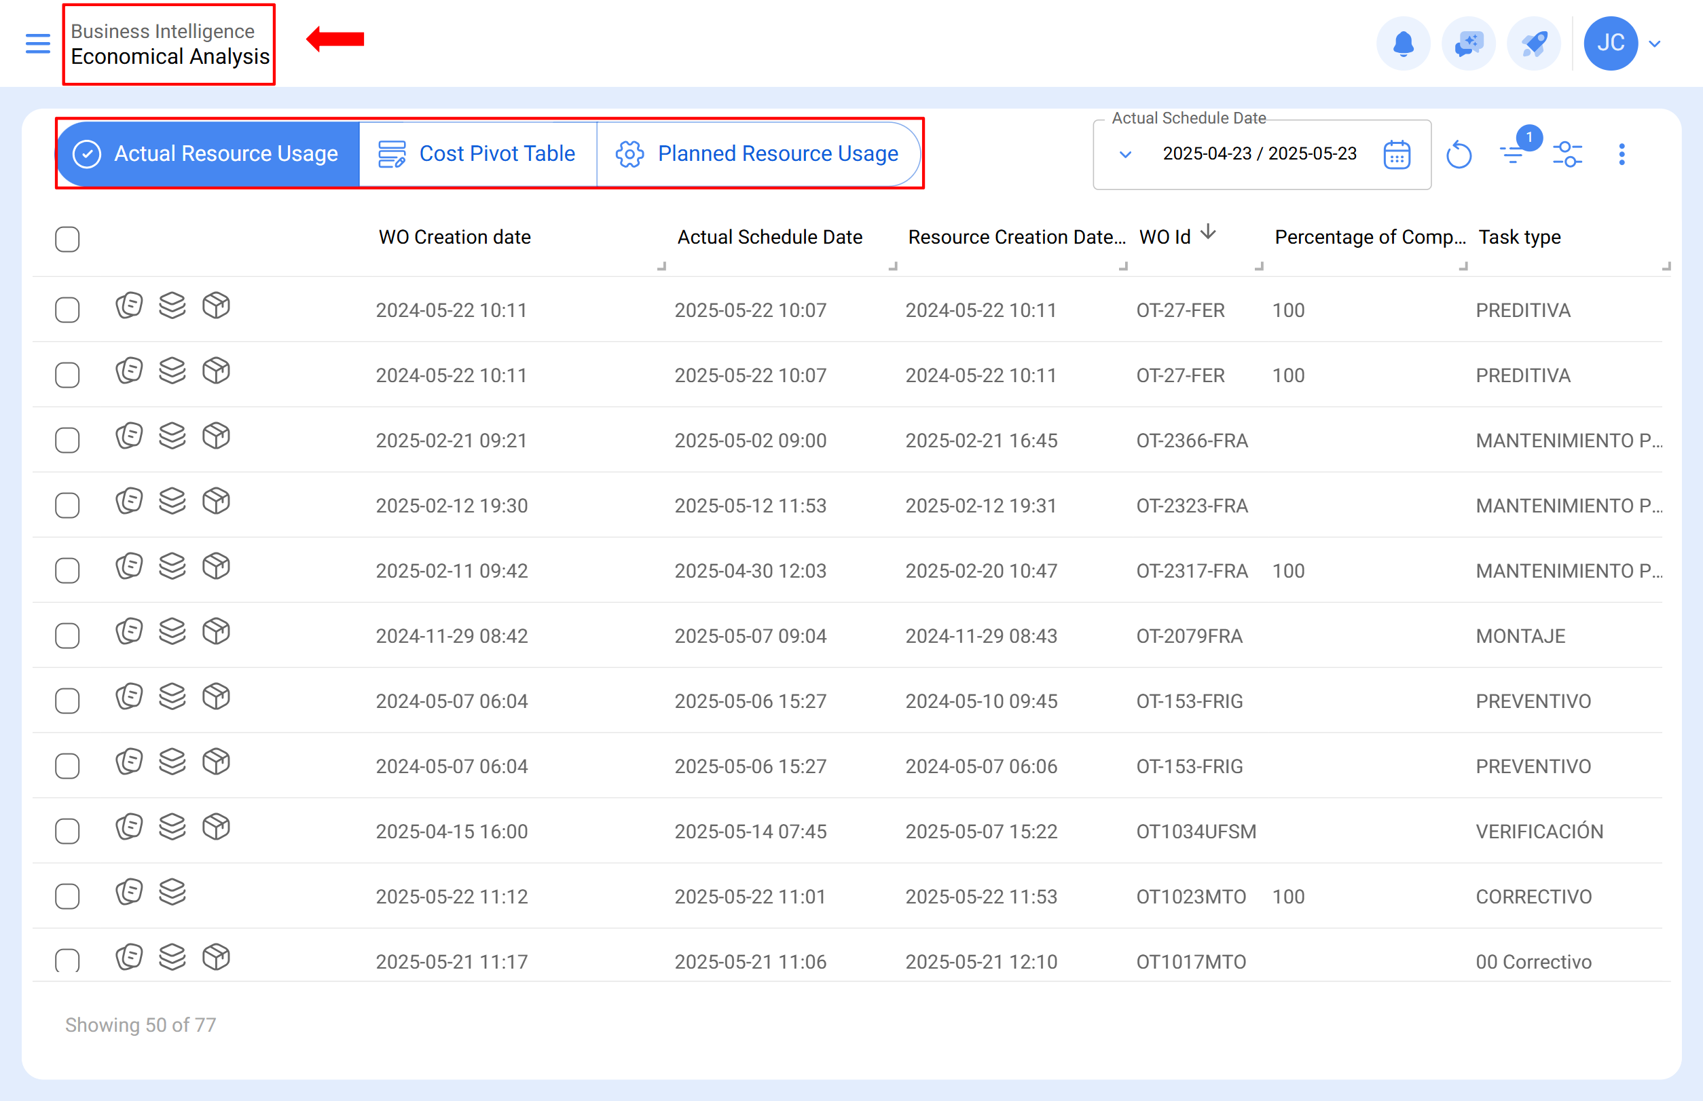
Task: Click the cube icon on OT-2366-FRA row
Action: [x=216, y=436]
